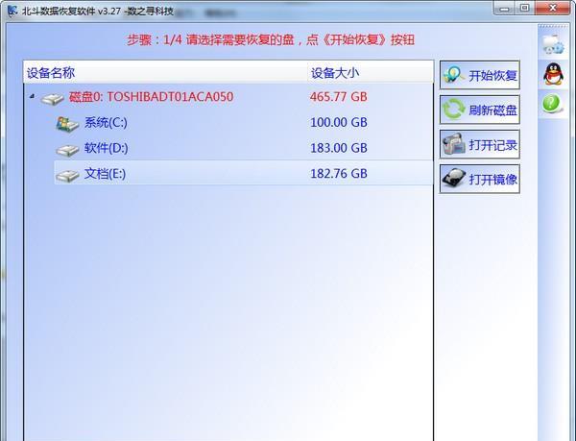This screenshot has height=441, width=576.
Task: Click the hard disk icon of 磁盘0
Action: pos(53,99)
